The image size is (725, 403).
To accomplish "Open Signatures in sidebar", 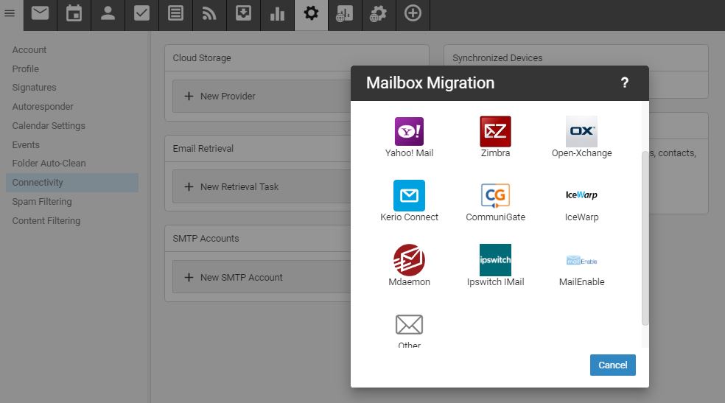I will point(34,88).
